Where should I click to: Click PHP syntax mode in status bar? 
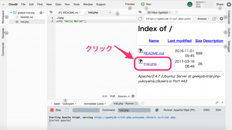click(x=112, y=96)
